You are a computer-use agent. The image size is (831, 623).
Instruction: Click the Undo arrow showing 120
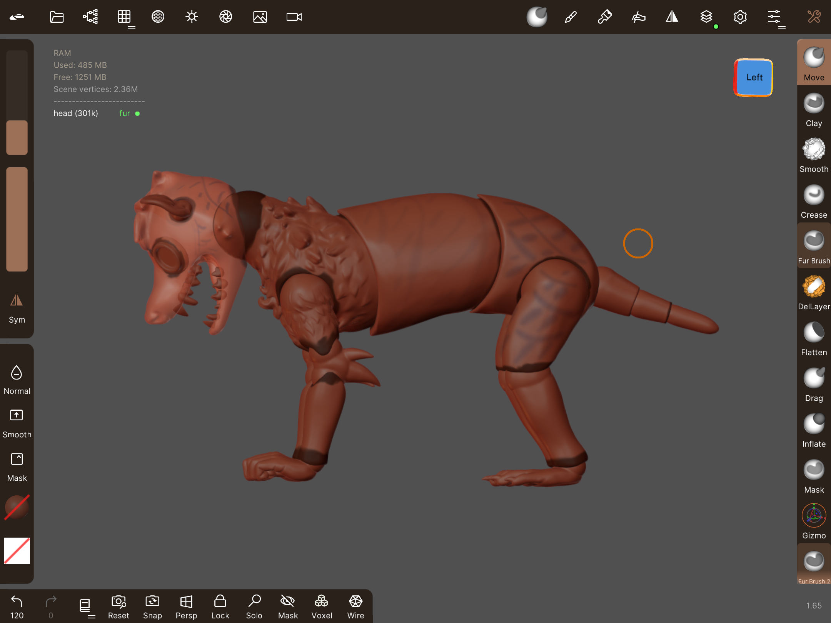pyautogui.click(x=17, y=607)
